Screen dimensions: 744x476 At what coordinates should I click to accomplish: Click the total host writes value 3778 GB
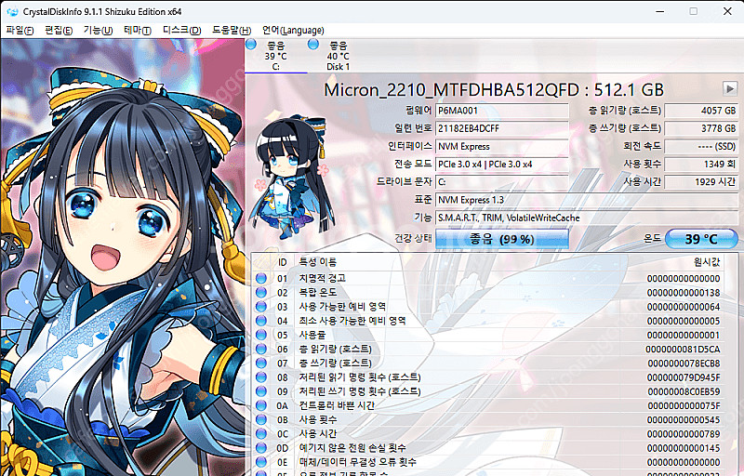pyautogui.click(x=701, y=128)
